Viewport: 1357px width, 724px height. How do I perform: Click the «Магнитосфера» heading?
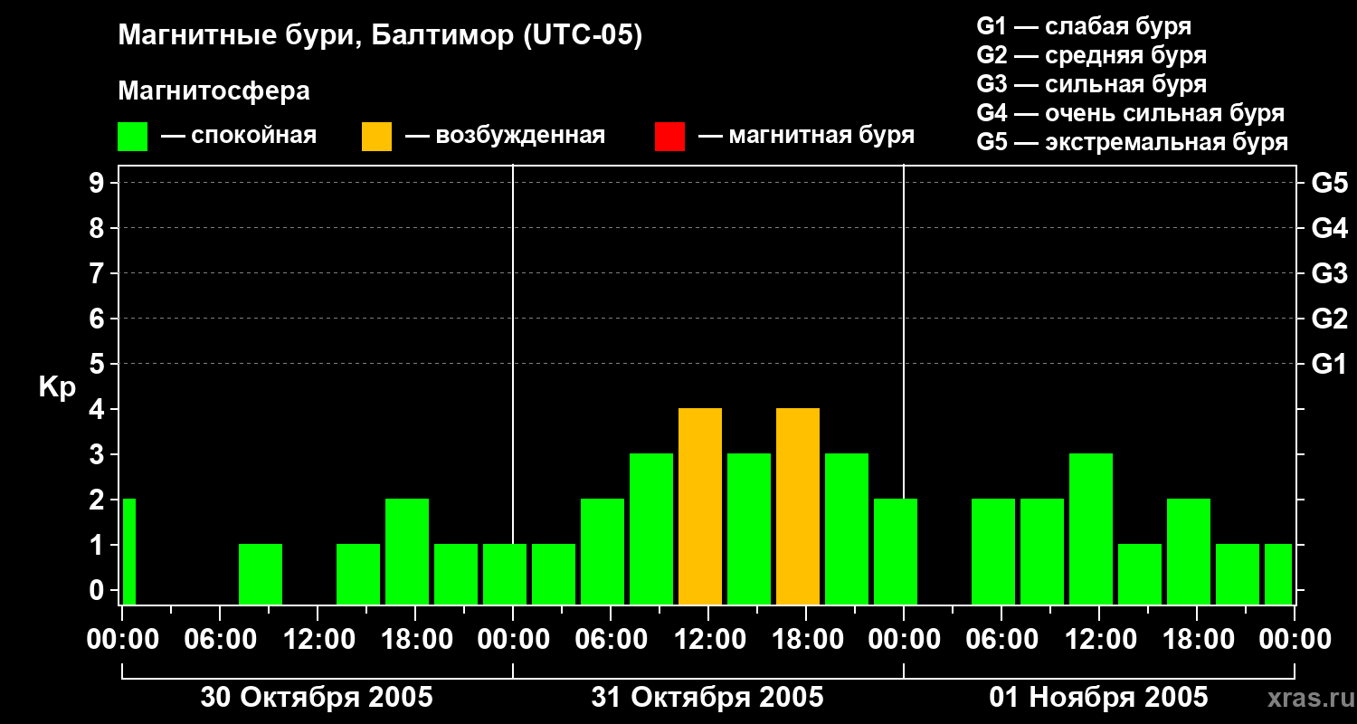point(214,90)
